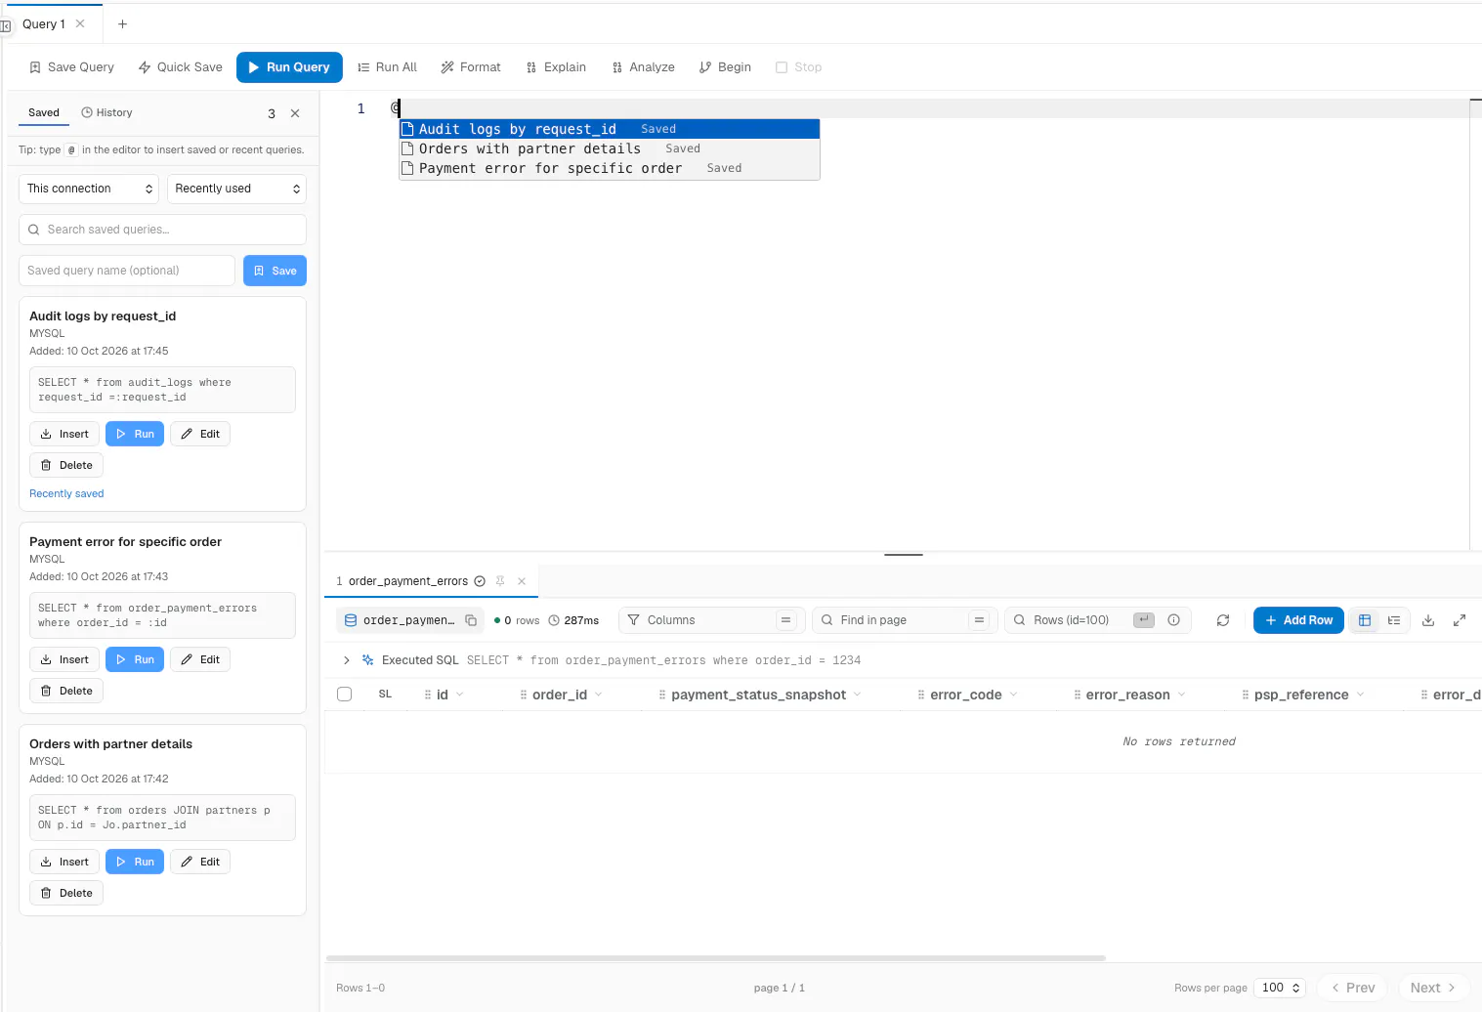Click Explain in the toolbar

(556, 67)
